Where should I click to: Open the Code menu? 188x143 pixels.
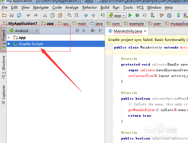[57, 7]
